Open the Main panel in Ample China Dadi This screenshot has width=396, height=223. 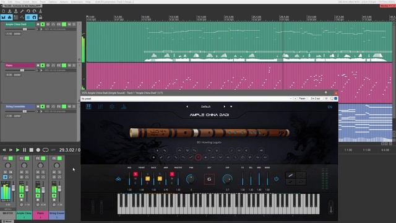point(88,107)
